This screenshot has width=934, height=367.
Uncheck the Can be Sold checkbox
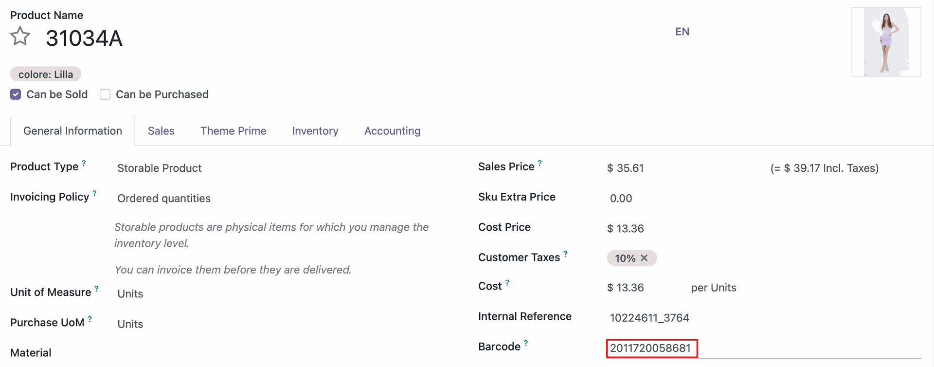(16, 94)
